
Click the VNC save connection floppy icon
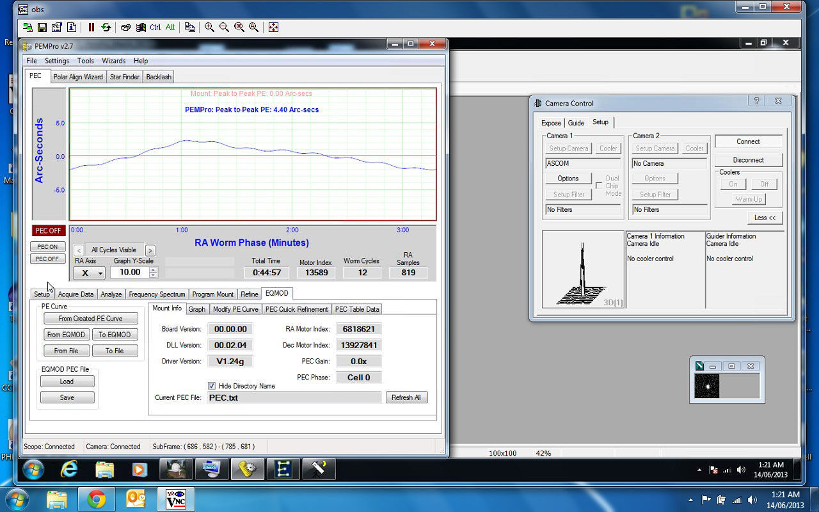coord(42,28)
